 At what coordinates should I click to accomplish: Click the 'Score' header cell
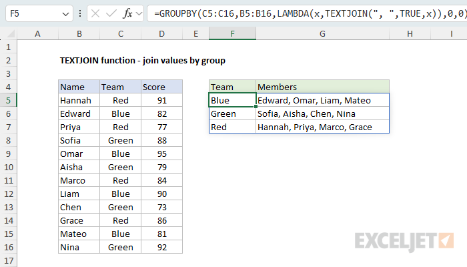161,87
